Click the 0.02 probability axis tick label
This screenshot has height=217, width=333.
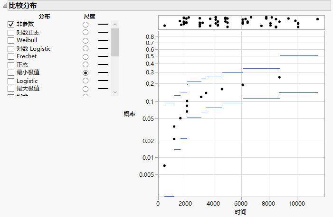click(x=148, y=141)
